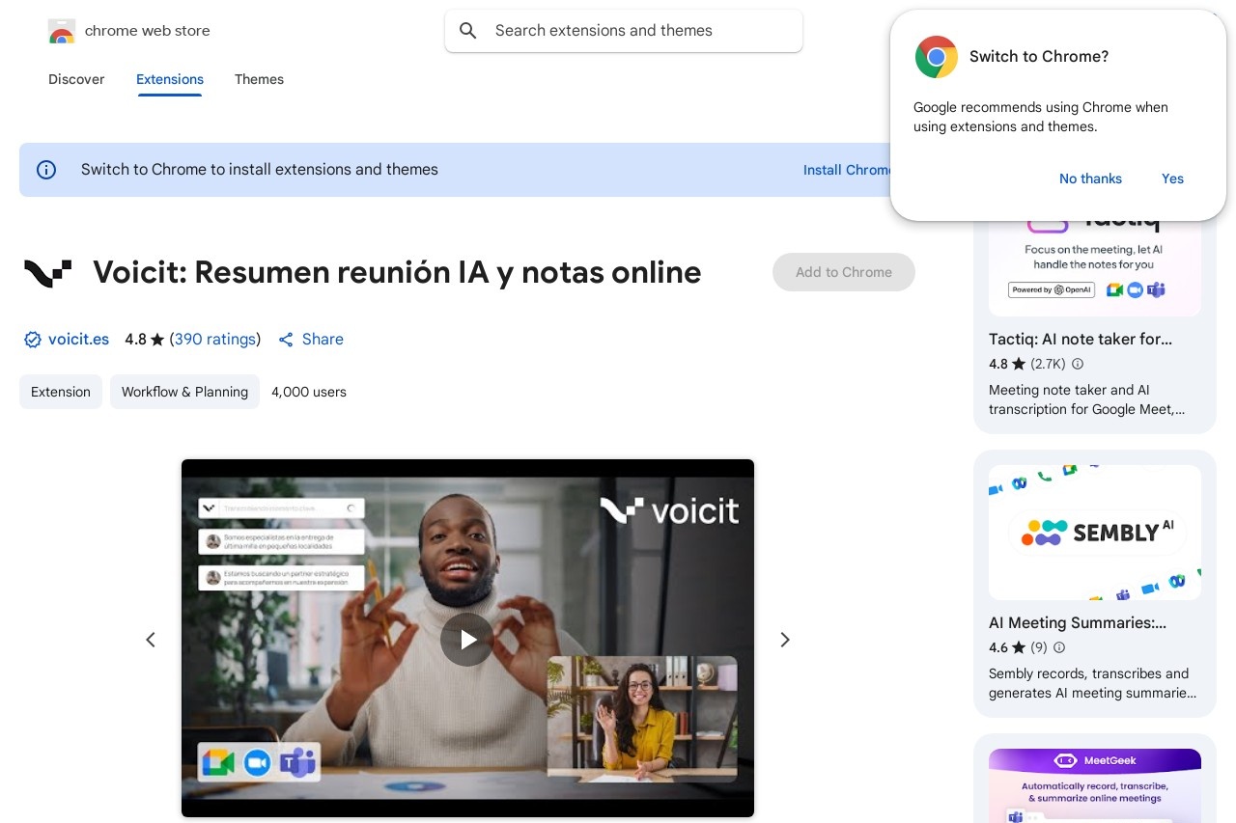Confirm Yes in Switch to Chrome popup
The width and height of the screenshot is (1236, 823).
click(x=1172, y=178)
